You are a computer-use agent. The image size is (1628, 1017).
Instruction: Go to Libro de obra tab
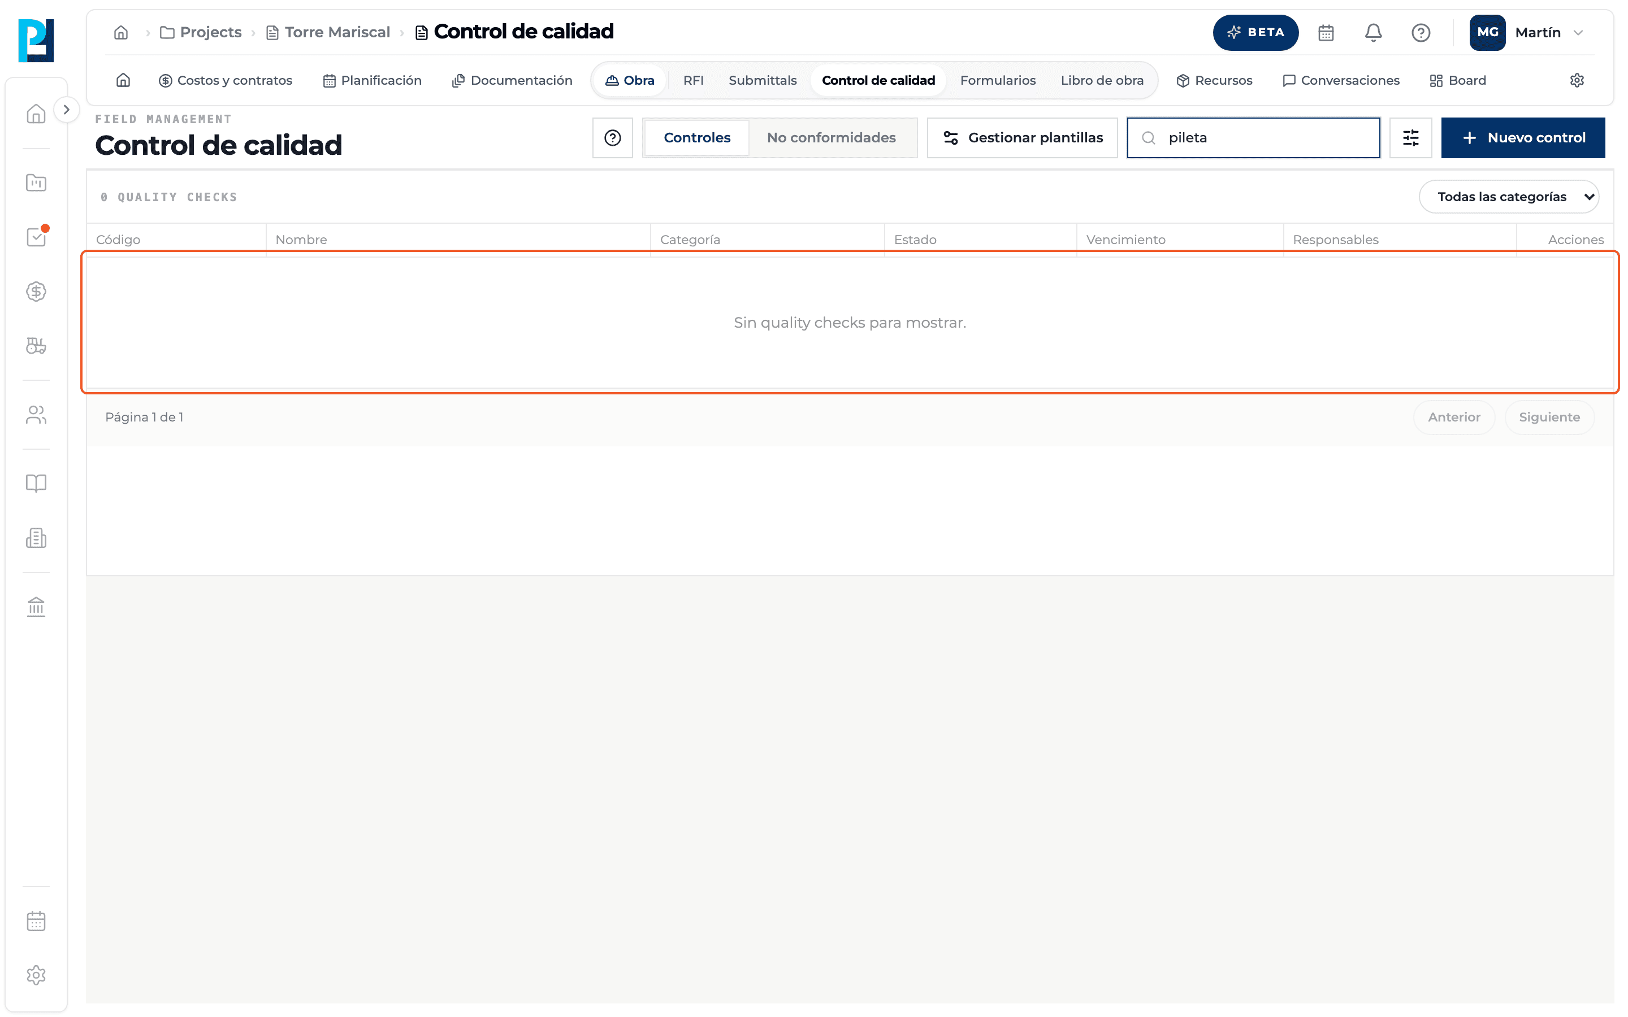[x=1102, y=80]
